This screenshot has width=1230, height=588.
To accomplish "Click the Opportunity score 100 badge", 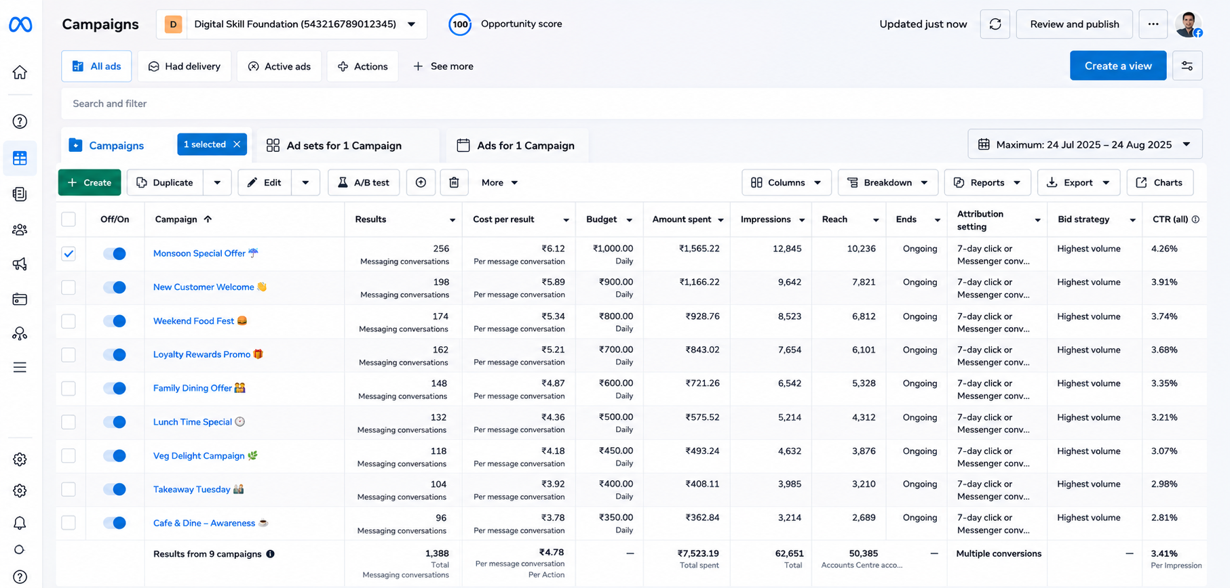I will coord(460,24).
